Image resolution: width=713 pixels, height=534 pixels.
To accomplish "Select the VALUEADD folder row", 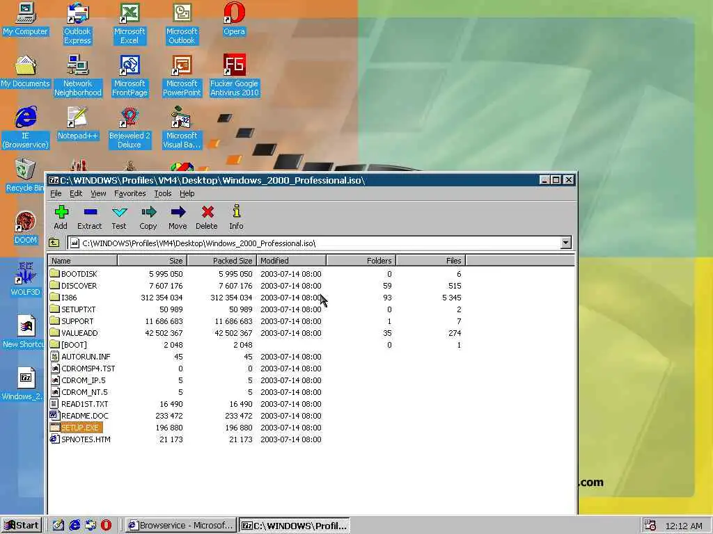I will pos(256,333).
